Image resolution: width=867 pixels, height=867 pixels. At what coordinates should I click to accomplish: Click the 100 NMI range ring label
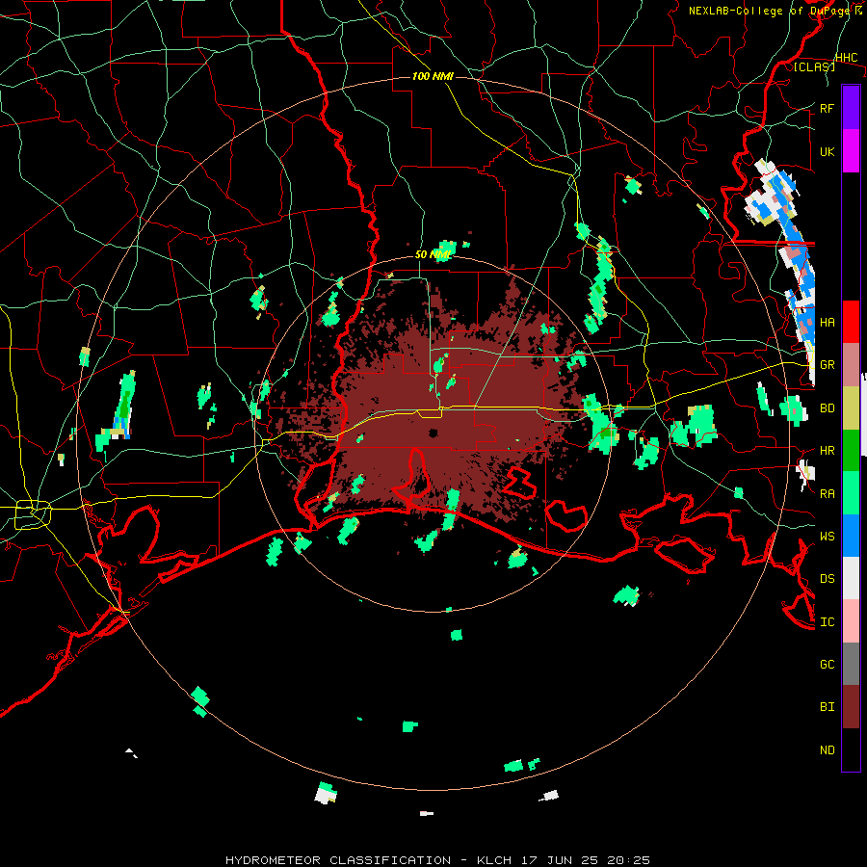tap(433, 76)
